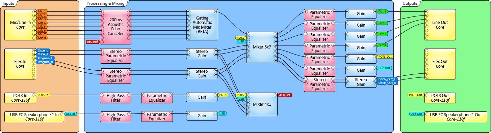The height and width of the screenshot is (133, 491).
Task: Select the Cisco_Out_R signal tag
Action: pyautogui.click(x=387, y=83)
